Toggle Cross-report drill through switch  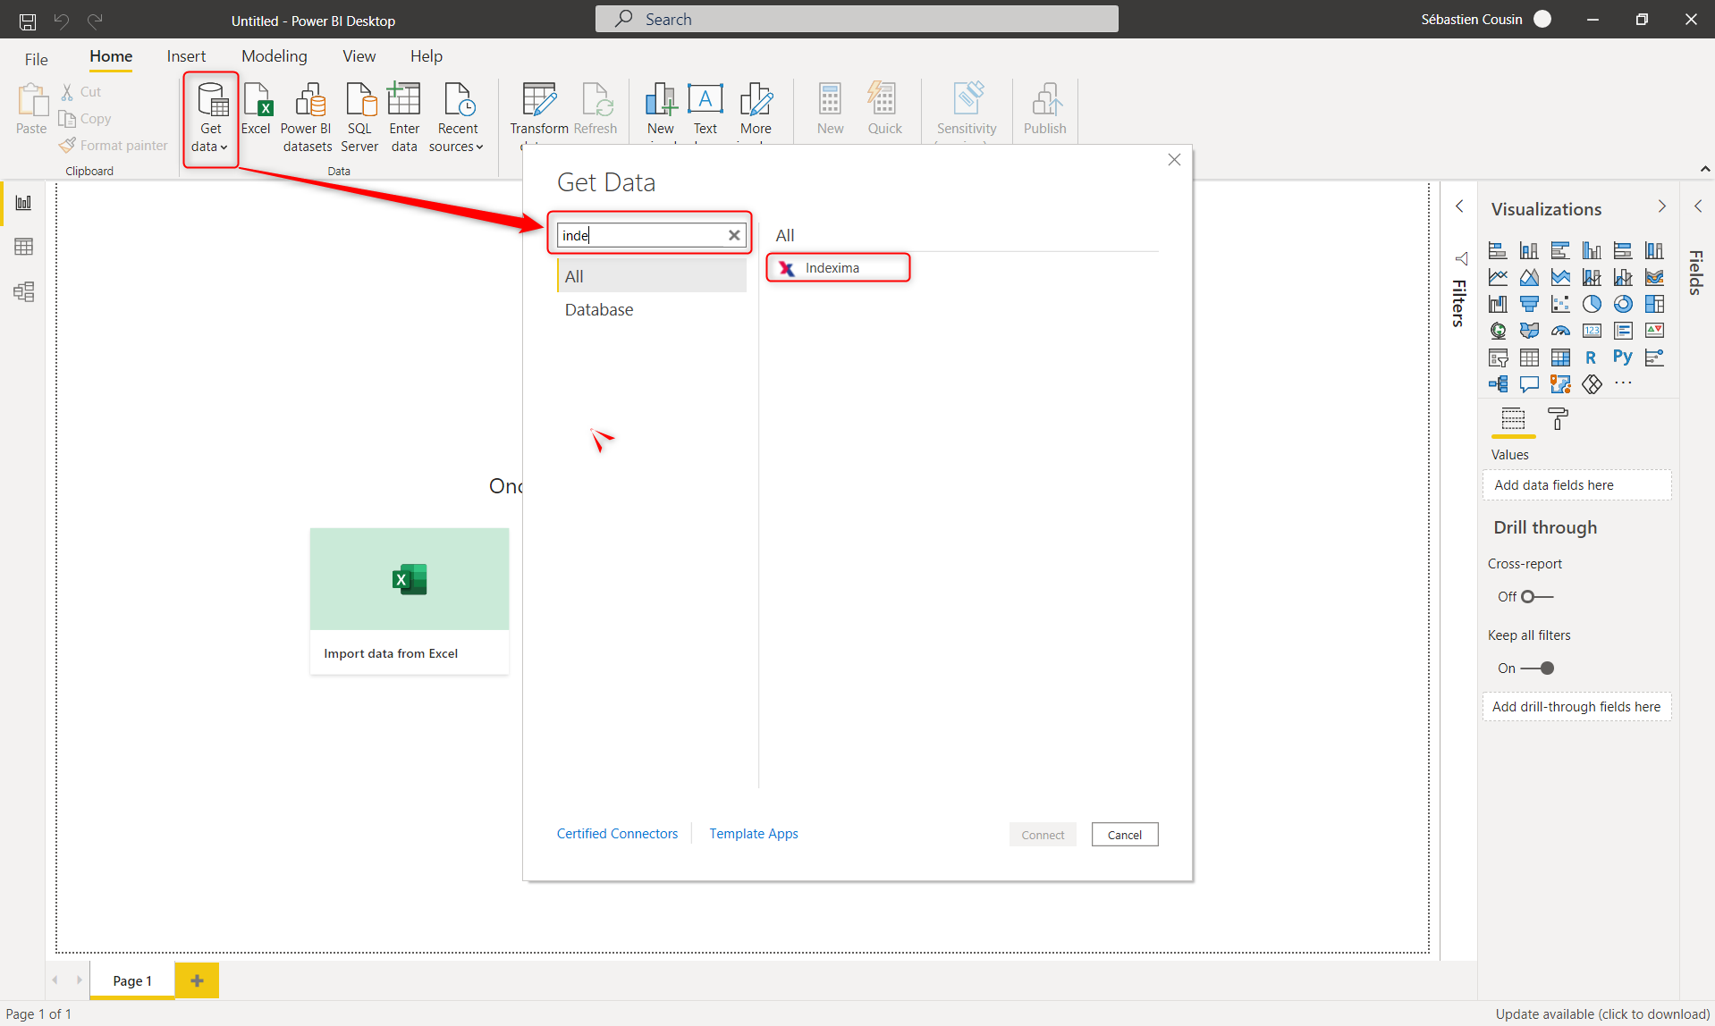point(1538,596)
